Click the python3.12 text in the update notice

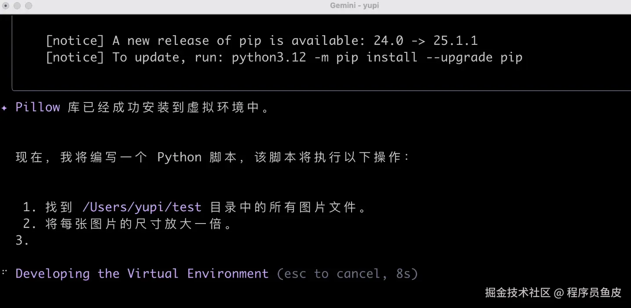click(268, 57)
